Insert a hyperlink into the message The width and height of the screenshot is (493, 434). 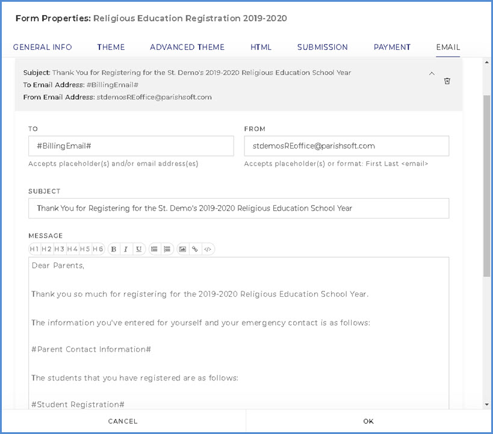(x=195, y=249)
